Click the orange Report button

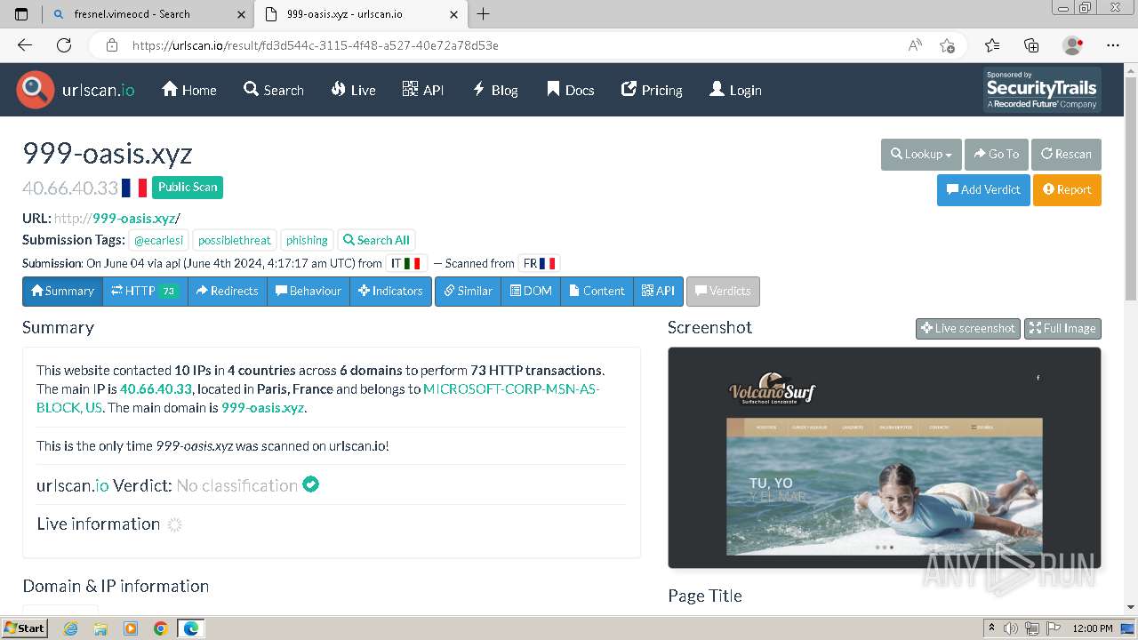pos(1067,189)
